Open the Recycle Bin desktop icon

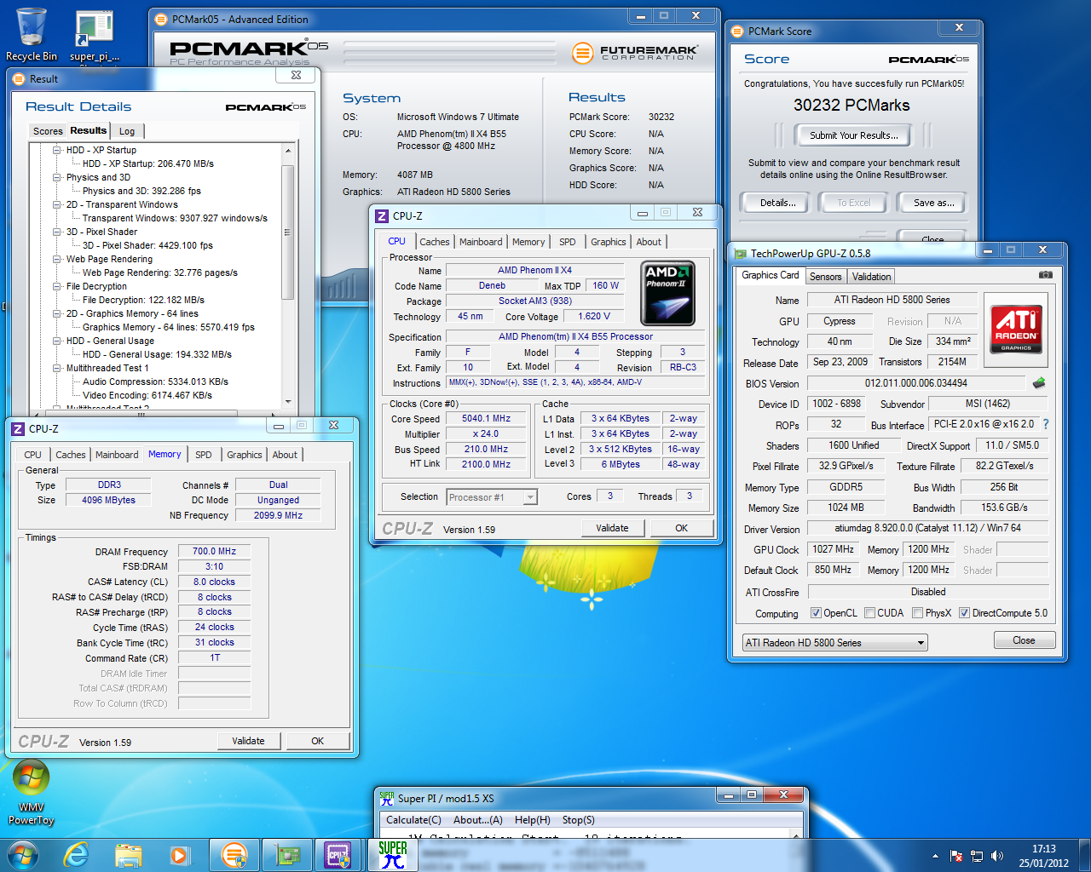32,34
